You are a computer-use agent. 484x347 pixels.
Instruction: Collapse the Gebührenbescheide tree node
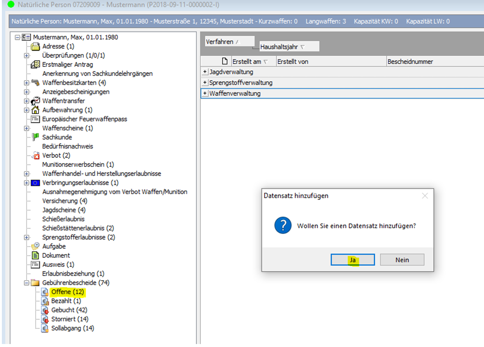26,283
